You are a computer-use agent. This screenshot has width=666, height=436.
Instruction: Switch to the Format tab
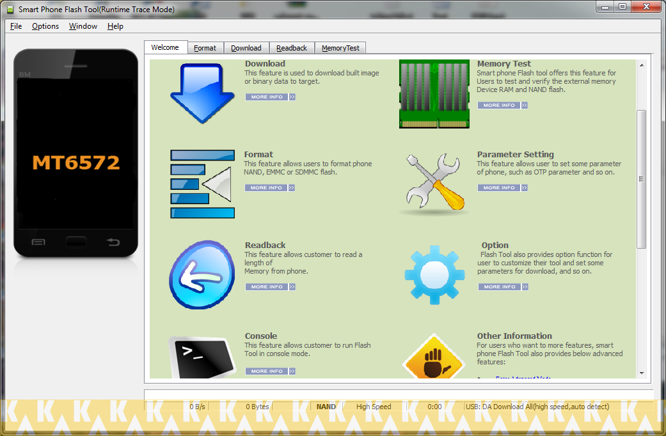[x=205, y=48]
